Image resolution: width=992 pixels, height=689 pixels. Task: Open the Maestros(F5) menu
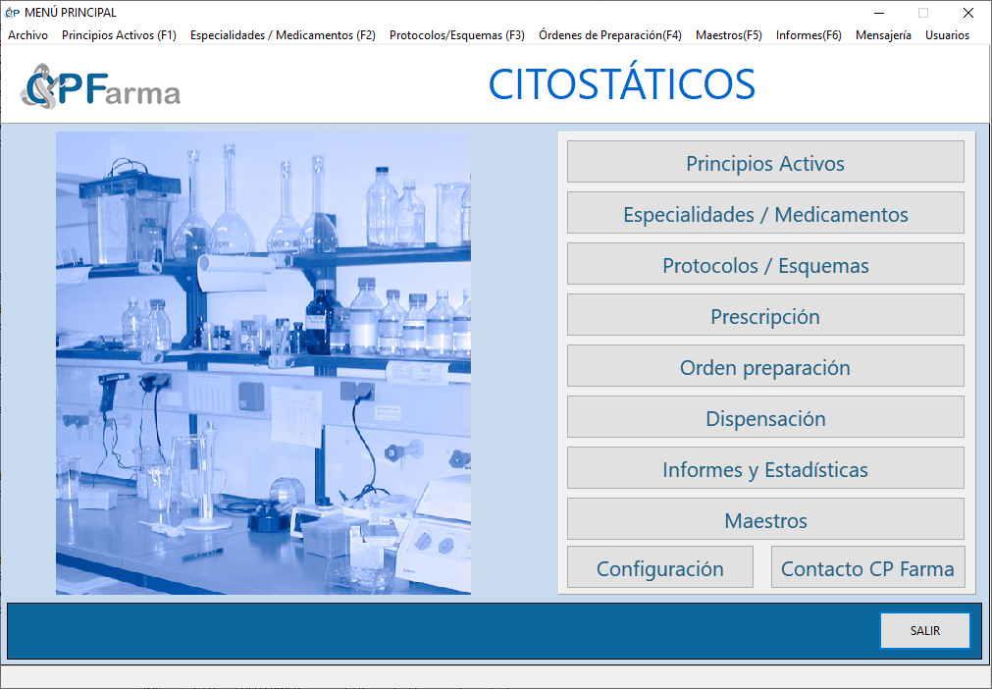[728, 35]
